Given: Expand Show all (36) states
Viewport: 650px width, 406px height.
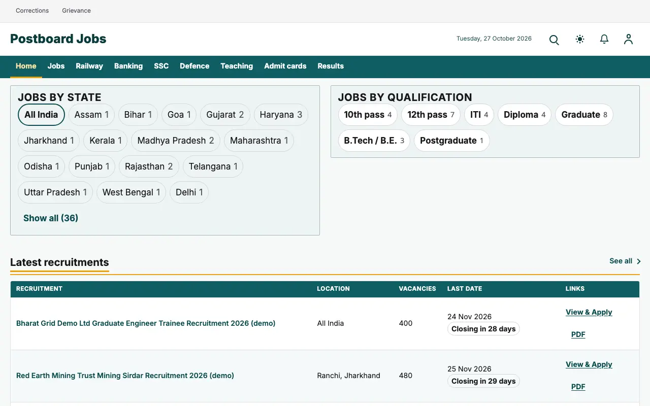Looking at the screenshot, I should (x=51, y=218).
